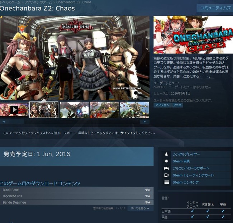Click the Steam achievements star icon
Viewport: 233px width, 223px height.
coord(166,161)
